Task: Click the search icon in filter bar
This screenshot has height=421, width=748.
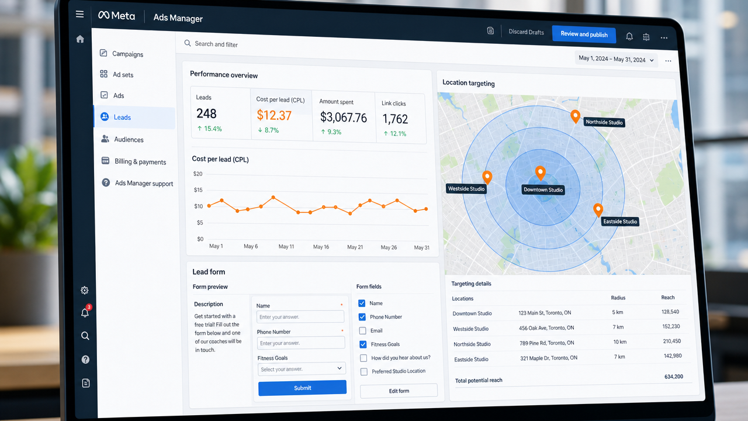Action: point(188,43)
